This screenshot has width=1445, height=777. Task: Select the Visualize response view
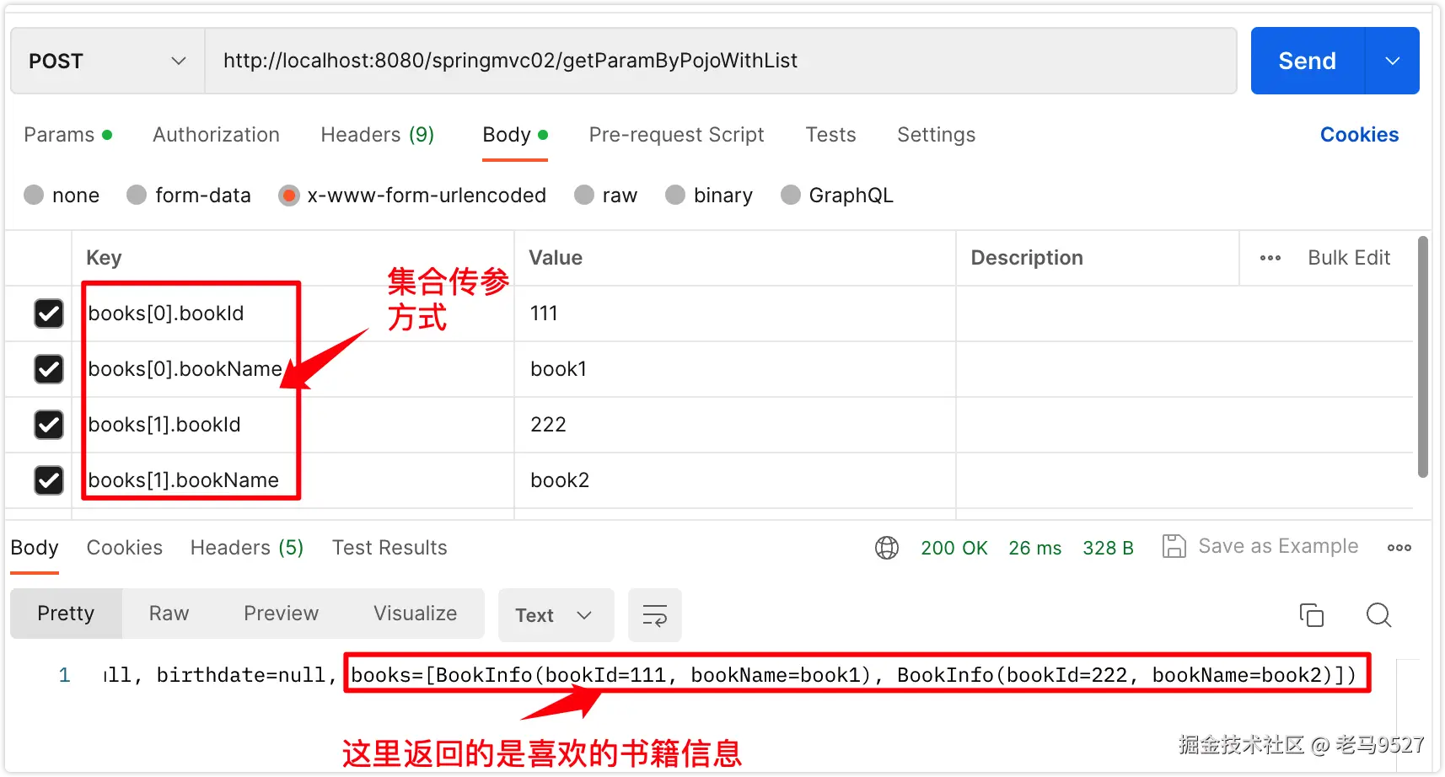point(415,614)
